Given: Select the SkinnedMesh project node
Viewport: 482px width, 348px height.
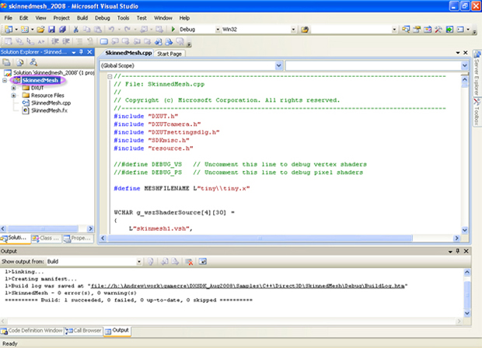Looking at the screenshot, I should 40,81.
